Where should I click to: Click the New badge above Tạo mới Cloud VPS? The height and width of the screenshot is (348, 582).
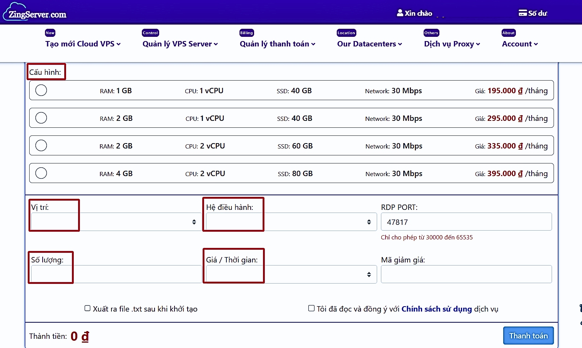tap(50, 33)
